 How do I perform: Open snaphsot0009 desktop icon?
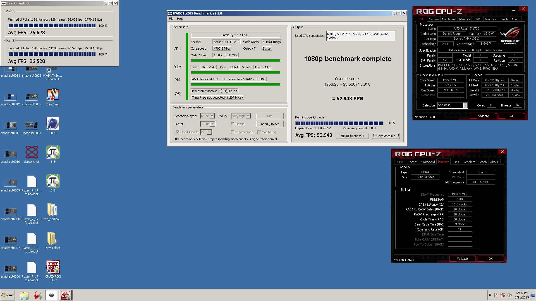11,185
